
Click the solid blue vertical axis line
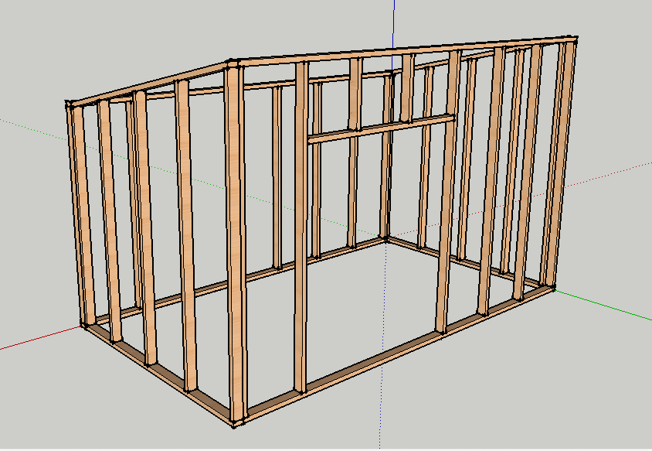pyautogui.click(x=394, y=19)
